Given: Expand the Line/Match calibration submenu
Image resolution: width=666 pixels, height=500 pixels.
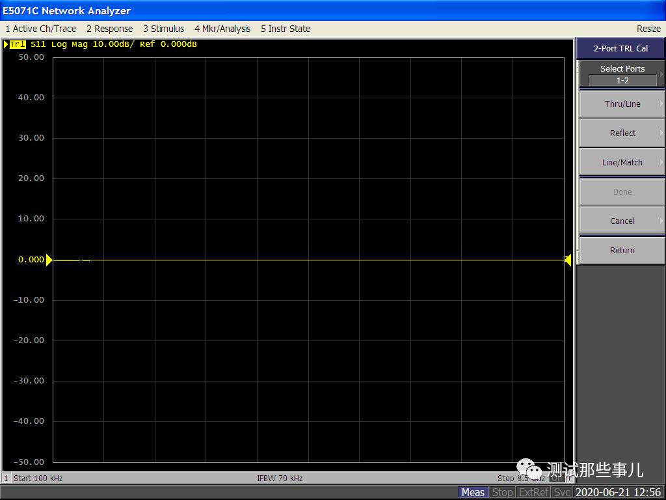Looking at the screenshot, I should [622, 163].
